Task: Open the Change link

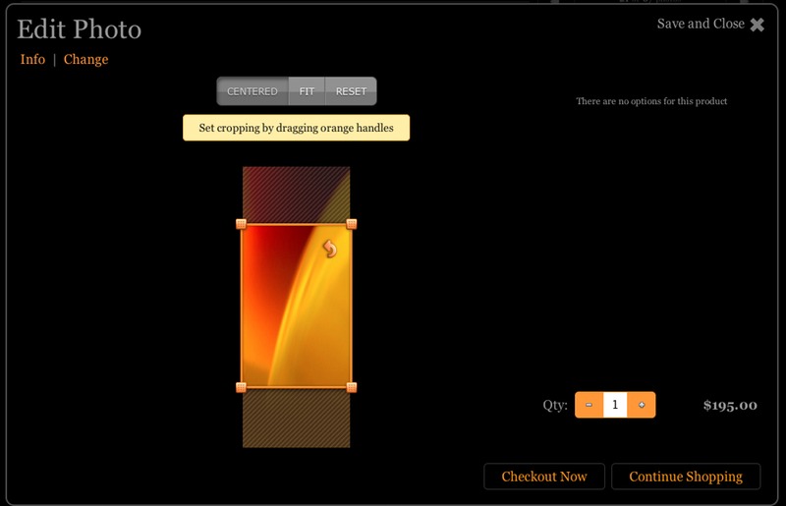Action: coord(85,59)
